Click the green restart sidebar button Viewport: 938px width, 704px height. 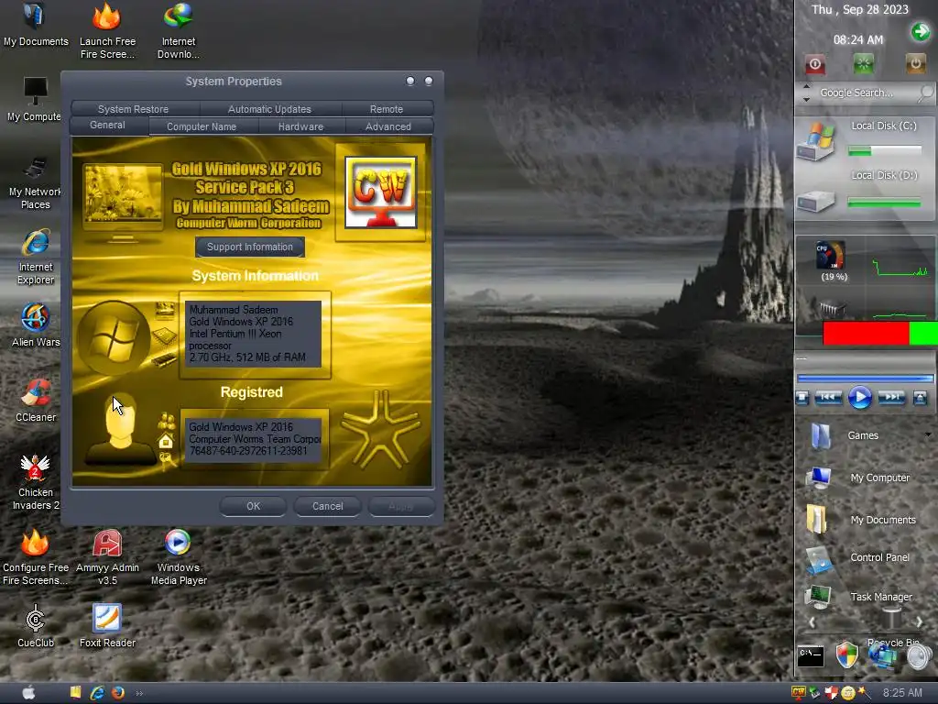pyautogui.click(x=863, y=63)
